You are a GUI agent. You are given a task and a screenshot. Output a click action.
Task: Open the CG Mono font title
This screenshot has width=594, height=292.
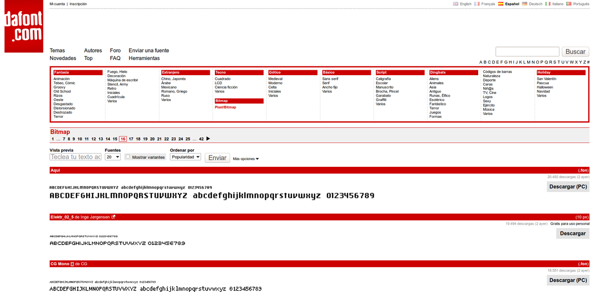pyautogui.click(x=59, y=264)
